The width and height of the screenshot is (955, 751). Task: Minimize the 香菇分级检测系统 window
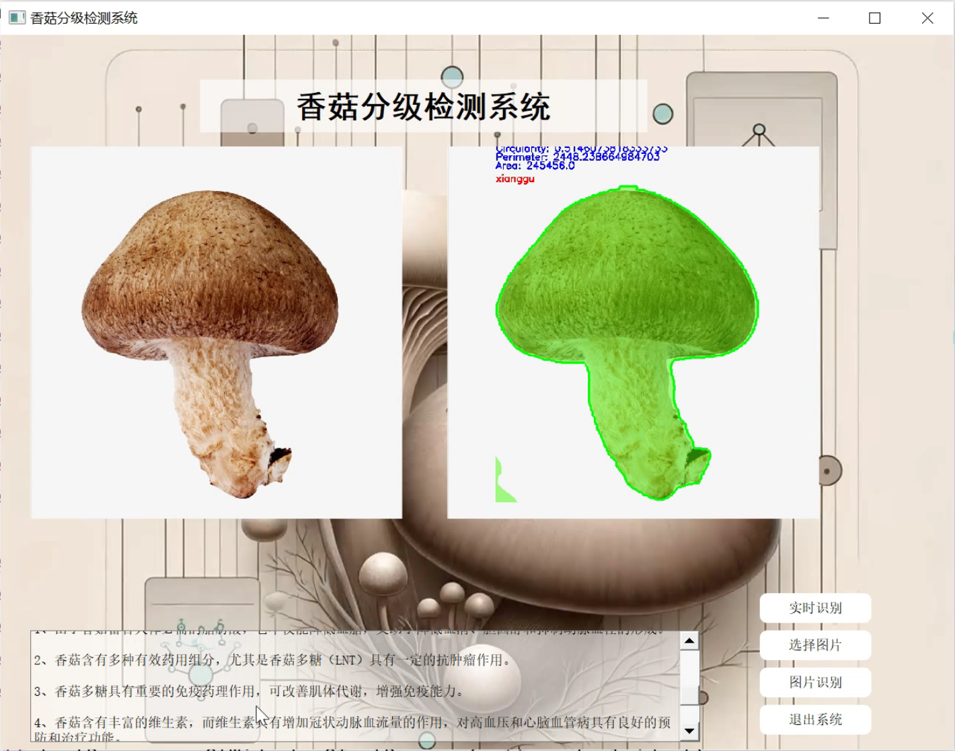(823, 18)
